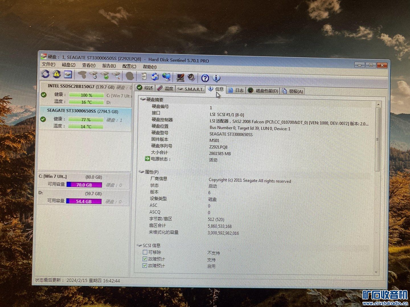The width and height of the screenshot is (410, 307).
Task: Click the firmware value MS01
Action: (214, 140)
